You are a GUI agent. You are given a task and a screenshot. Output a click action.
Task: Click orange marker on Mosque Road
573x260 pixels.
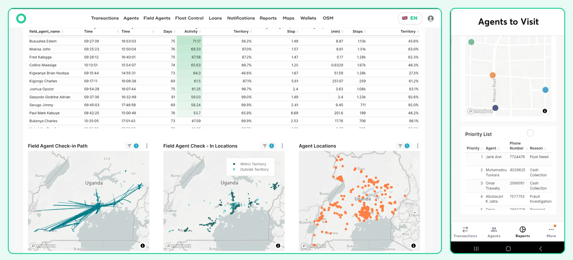pos(493,75)
